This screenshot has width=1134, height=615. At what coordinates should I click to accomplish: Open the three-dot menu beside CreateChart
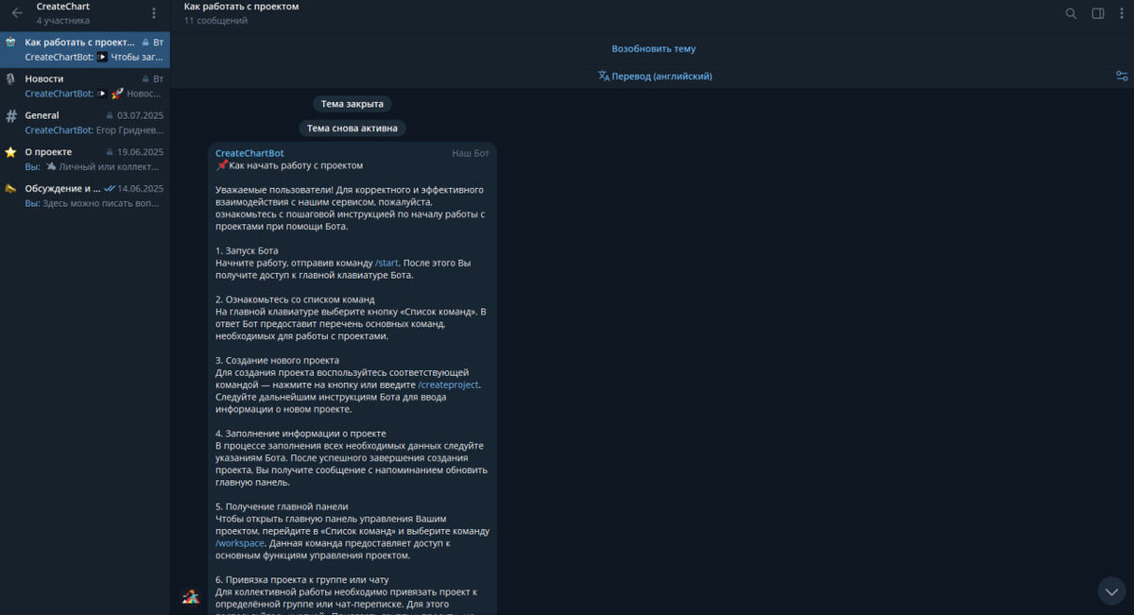click(x=154, y=12)
